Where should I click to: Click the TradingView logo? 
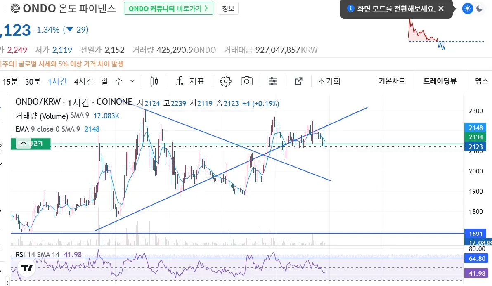point(27,268)
